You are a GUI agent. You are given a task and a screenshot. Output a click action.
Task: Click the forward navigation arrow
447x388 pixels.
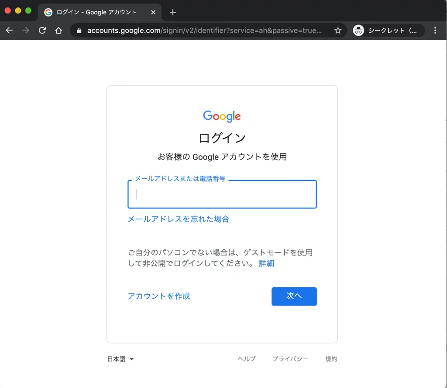tap(26, 30)
